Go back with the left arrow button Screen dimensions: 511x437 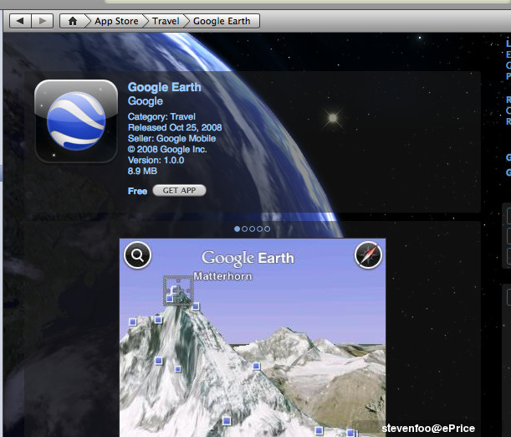20,21
